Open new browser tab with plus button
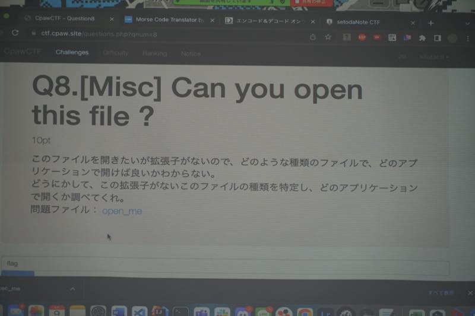The image size is (475, 316). tap(431, 23)
